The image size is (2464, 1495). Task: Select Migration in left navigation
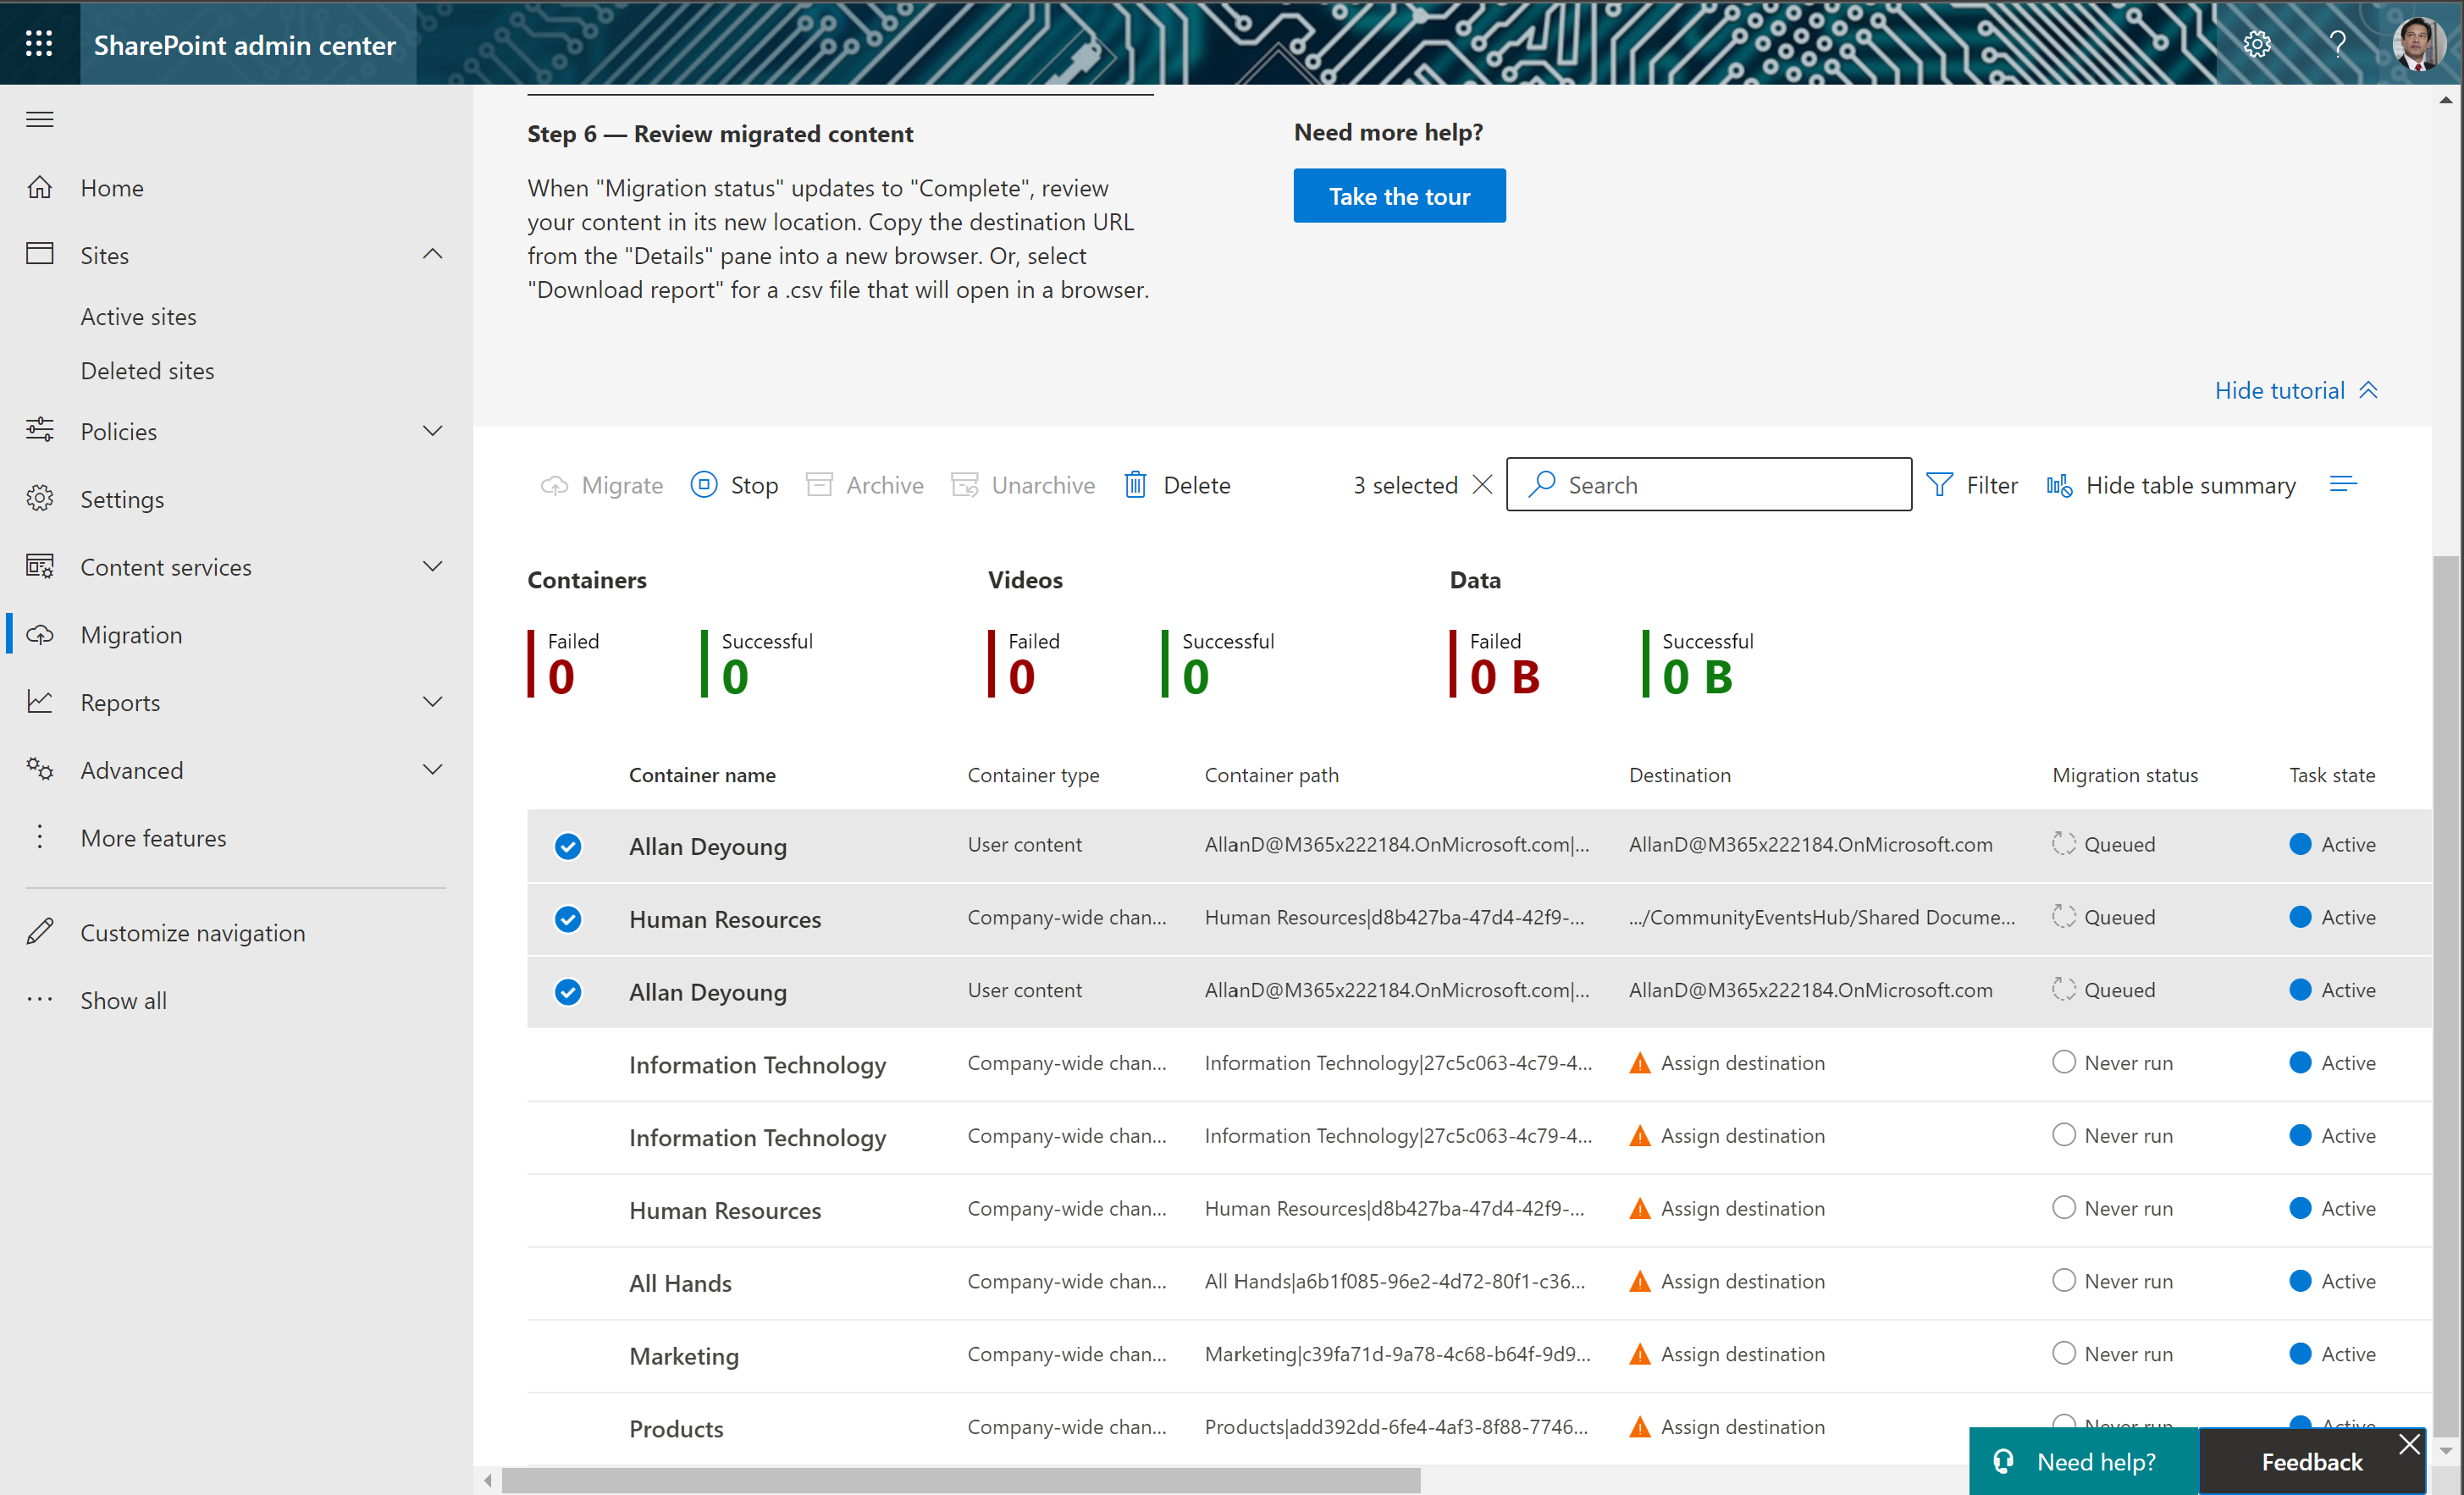point(131,635)
